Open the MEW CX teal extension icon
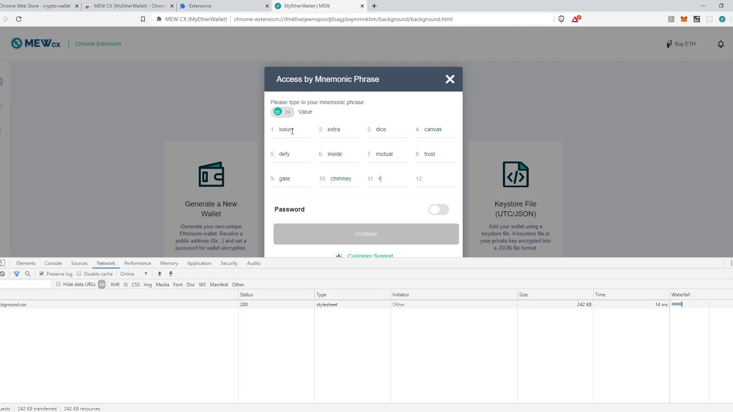The image size is (733, 412). 722,19
